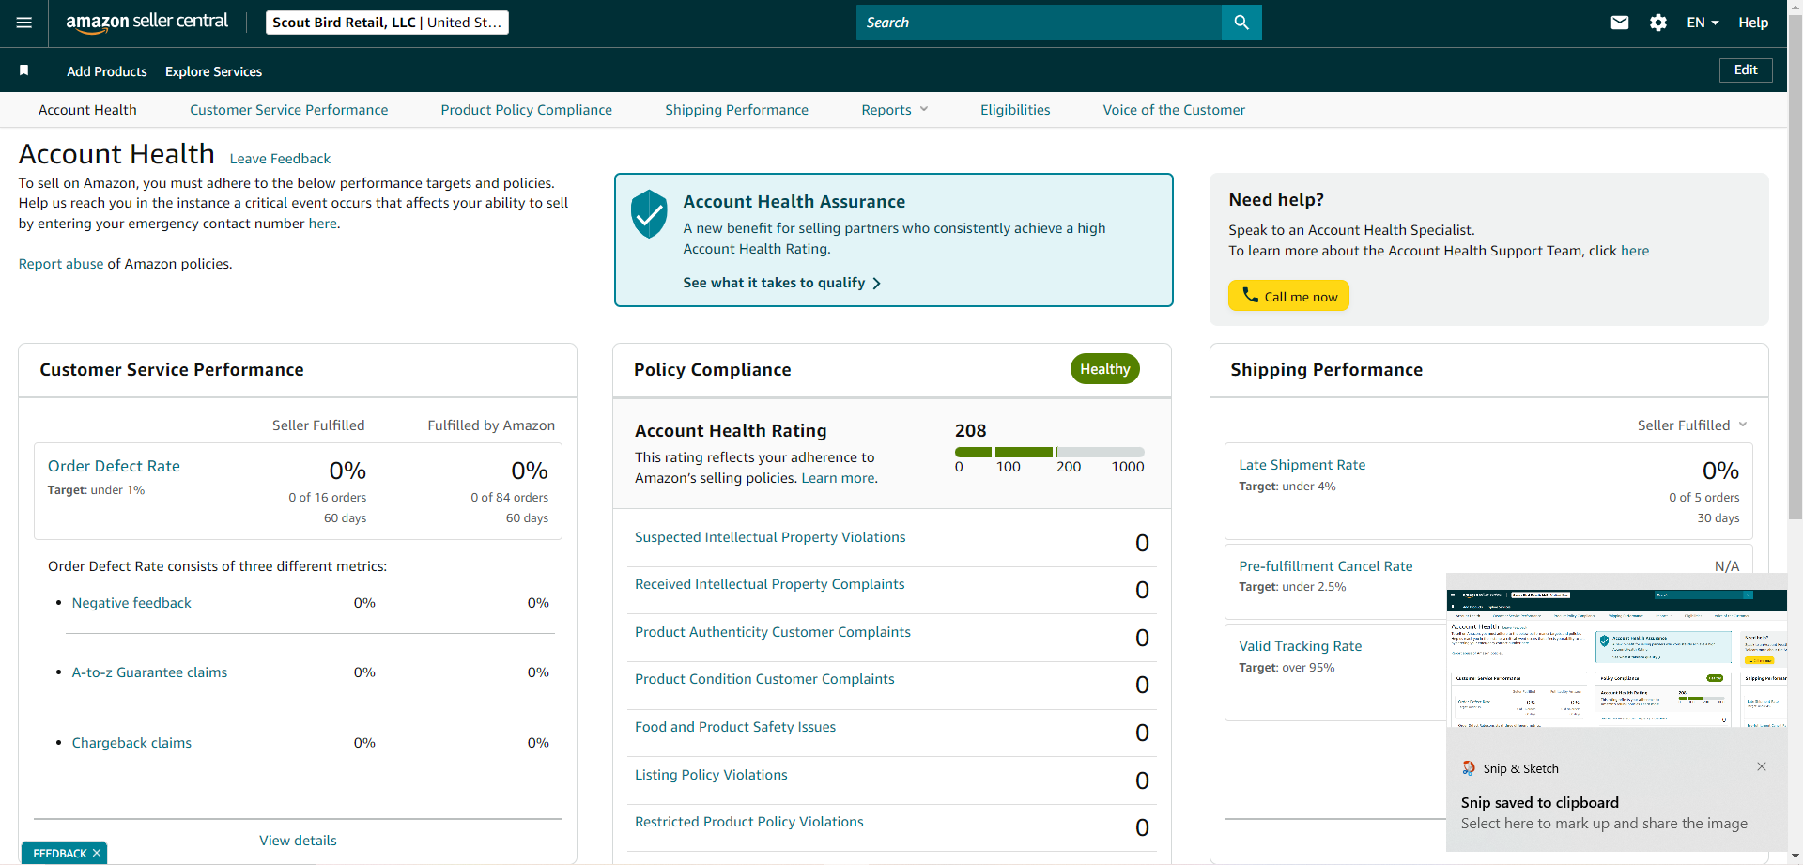This screenshot has width=1803, height=865.
Task: Select the 'Snip saved to clipboard' notification text
Action: (x=1540, y=803)
